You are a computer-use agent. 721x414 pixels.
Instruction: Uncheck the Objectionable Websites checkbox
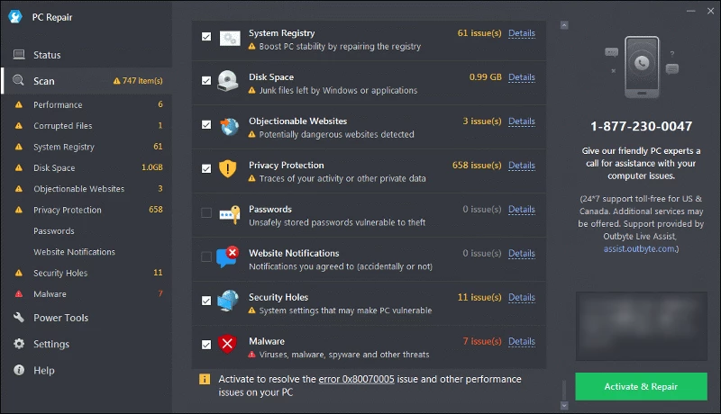206,125
